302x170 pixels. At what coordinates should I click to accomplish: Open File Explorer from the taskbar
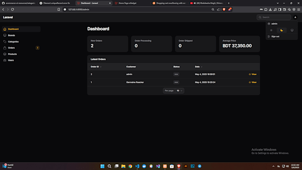123,166
